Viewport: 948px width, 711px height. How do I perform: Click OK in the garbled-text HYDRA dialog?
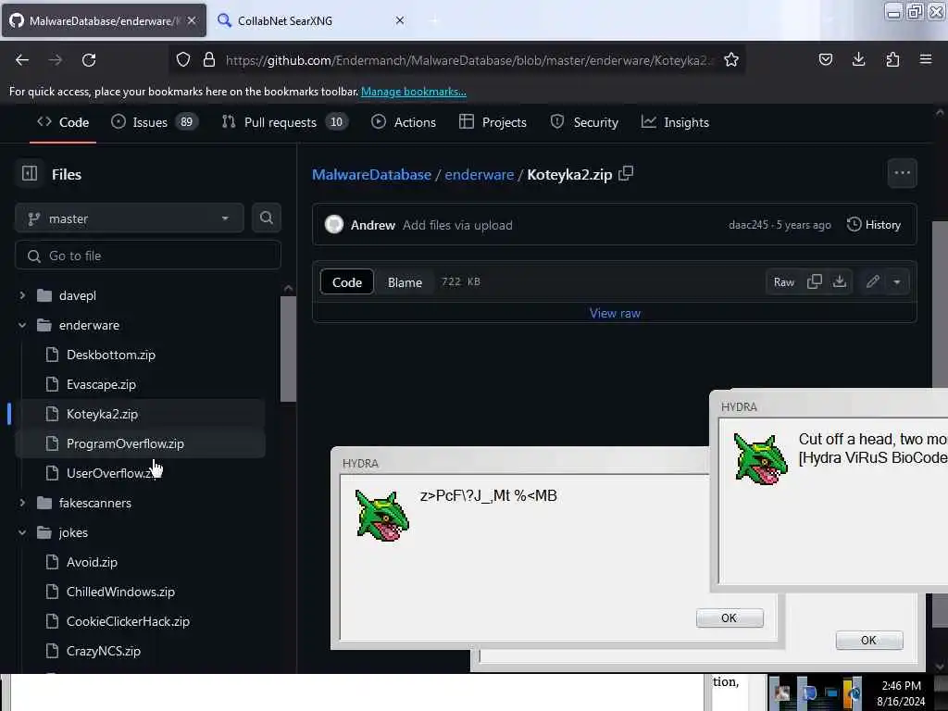[x=730, y=617]
